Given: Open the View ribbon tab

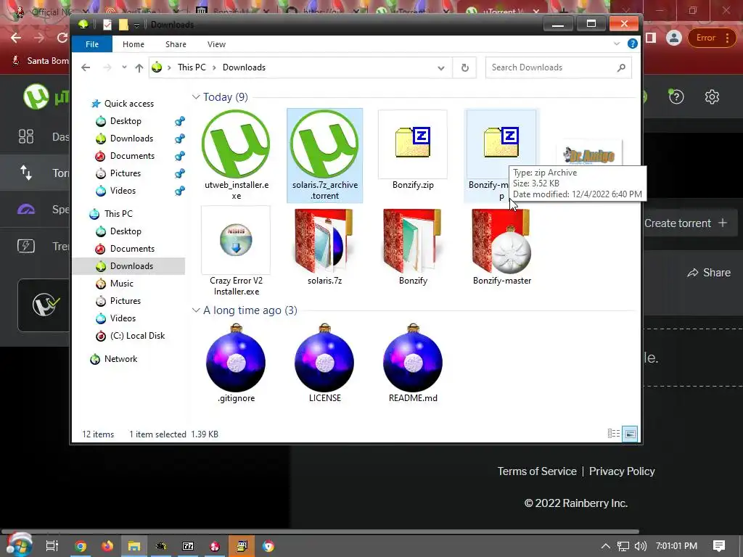Looking at the screenshot, I should tap(216, 44).
